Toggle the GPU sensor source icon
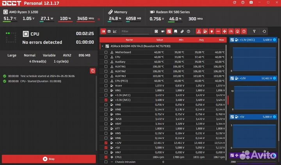This screenshot has width=281, height=165. tap(163, 31)
